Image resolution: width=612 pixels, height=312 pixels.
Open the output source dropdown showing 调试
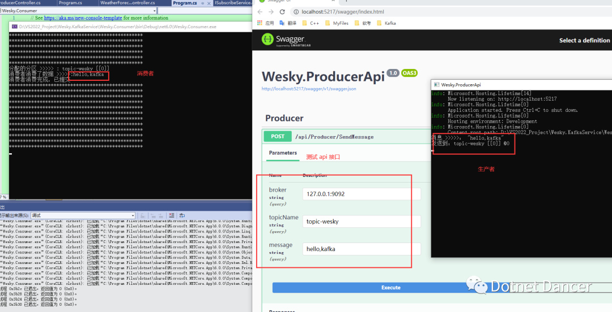(x=83, y=215)
